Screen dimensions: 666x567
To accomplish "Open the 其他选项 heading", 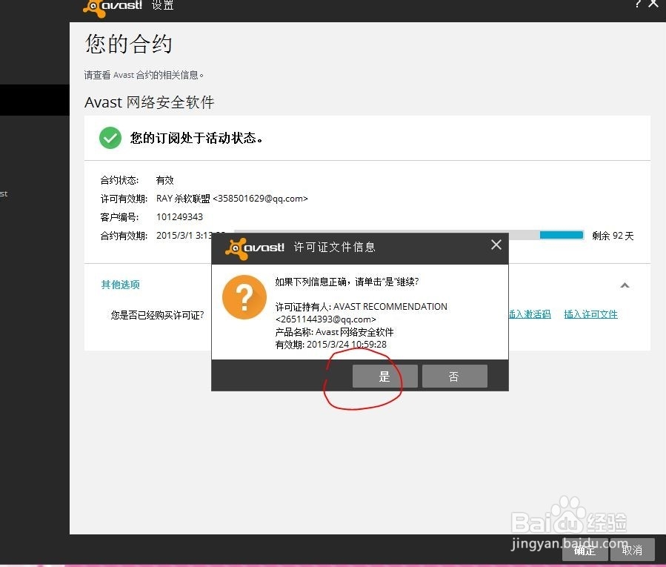I will click(121, 285).
